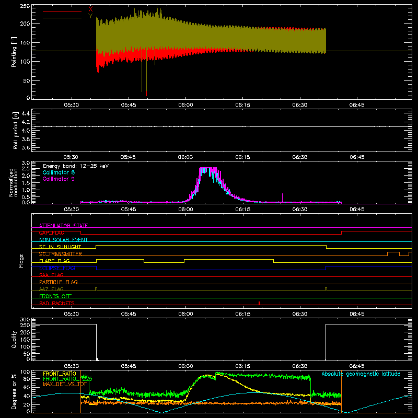The height and width of the screenshot is (418, 418).
Task: Click the olive legend line for Y
Action: pyautogui.click(x=62, y=18)
